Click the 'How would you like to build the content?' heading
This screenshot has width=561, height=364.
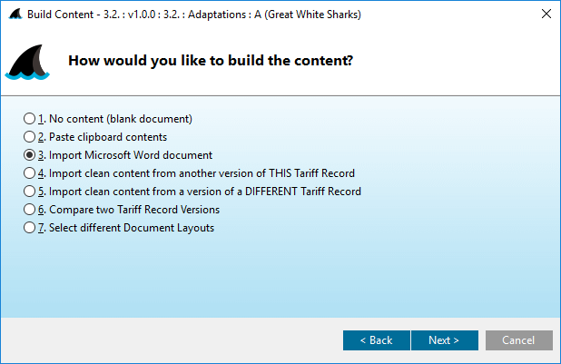211,62
